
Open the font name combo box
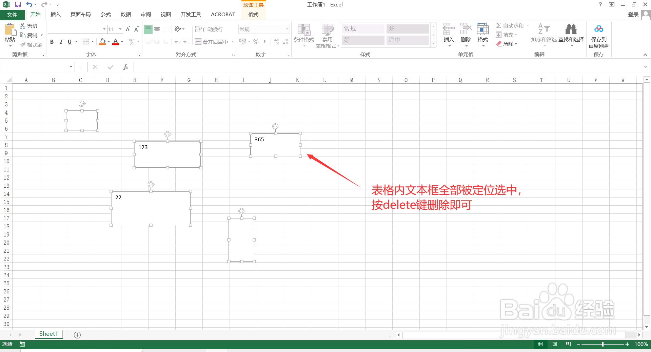coord(77,29)
